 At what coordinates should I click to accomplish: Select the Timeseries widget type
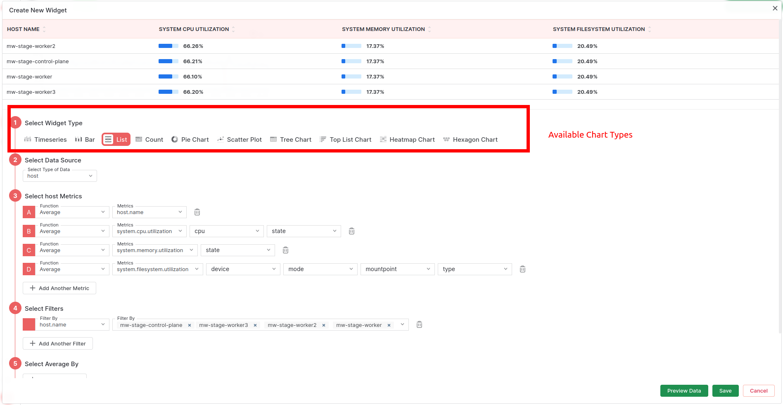[x=45, y=140]
